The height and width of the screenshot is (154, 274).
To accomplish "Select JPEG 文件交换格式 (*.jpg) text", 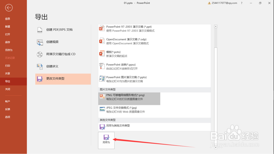I will [x=122, y=108].
